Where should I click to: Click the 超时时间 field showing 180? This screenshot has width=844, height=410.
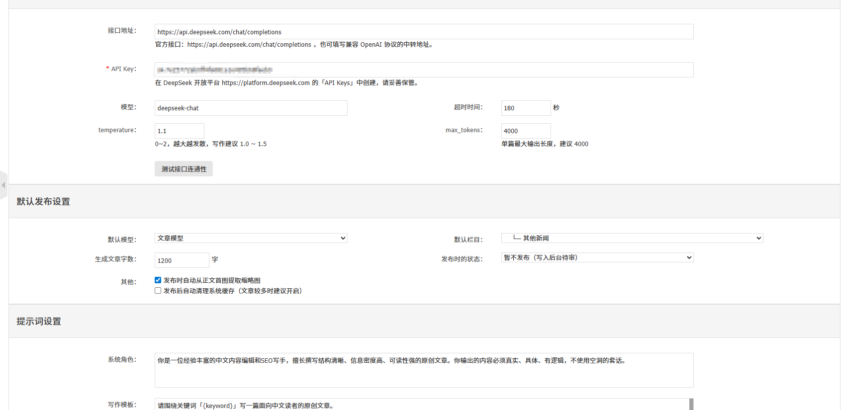point(526,108)
